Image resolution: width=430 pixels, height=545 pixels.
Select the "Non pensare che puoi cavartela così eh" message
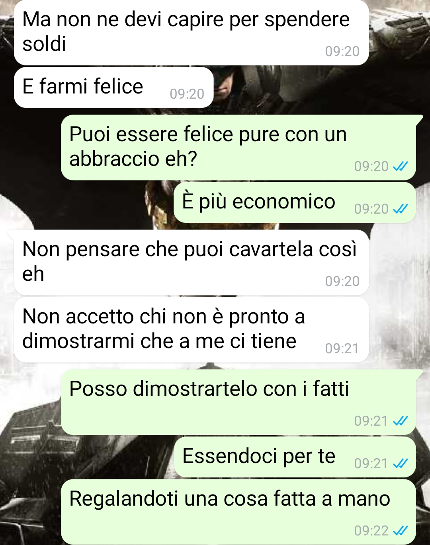pos(191,263)
